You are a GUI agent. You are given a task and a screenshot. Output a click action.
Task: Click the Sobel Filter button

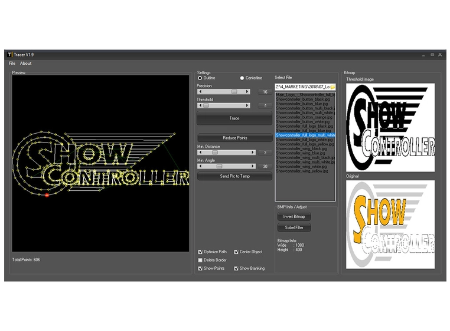point(294,227)
